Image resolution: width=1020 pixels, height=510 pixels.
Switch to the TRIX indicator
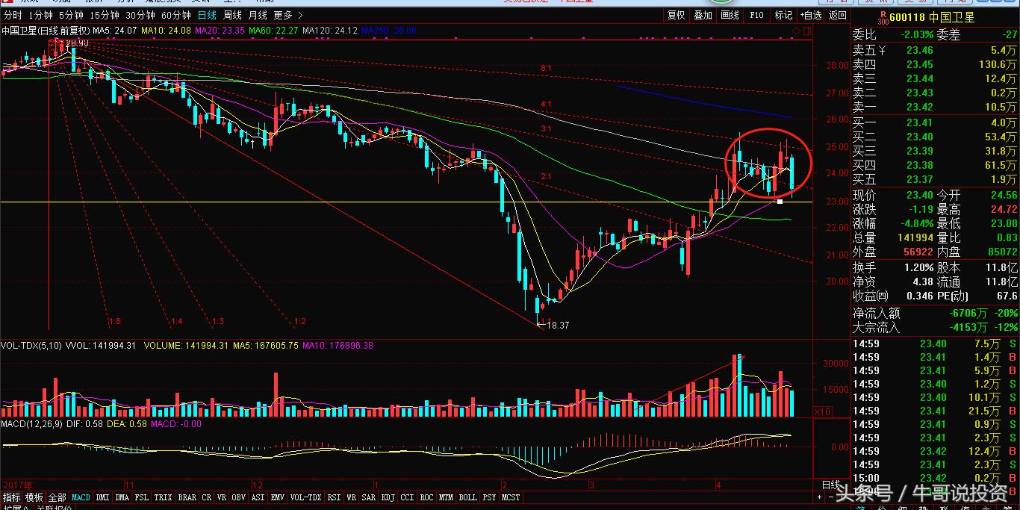click(x=163, y=497)
